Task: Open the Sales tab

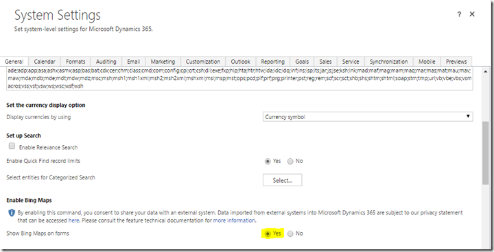Action: [x=325, y=62]
